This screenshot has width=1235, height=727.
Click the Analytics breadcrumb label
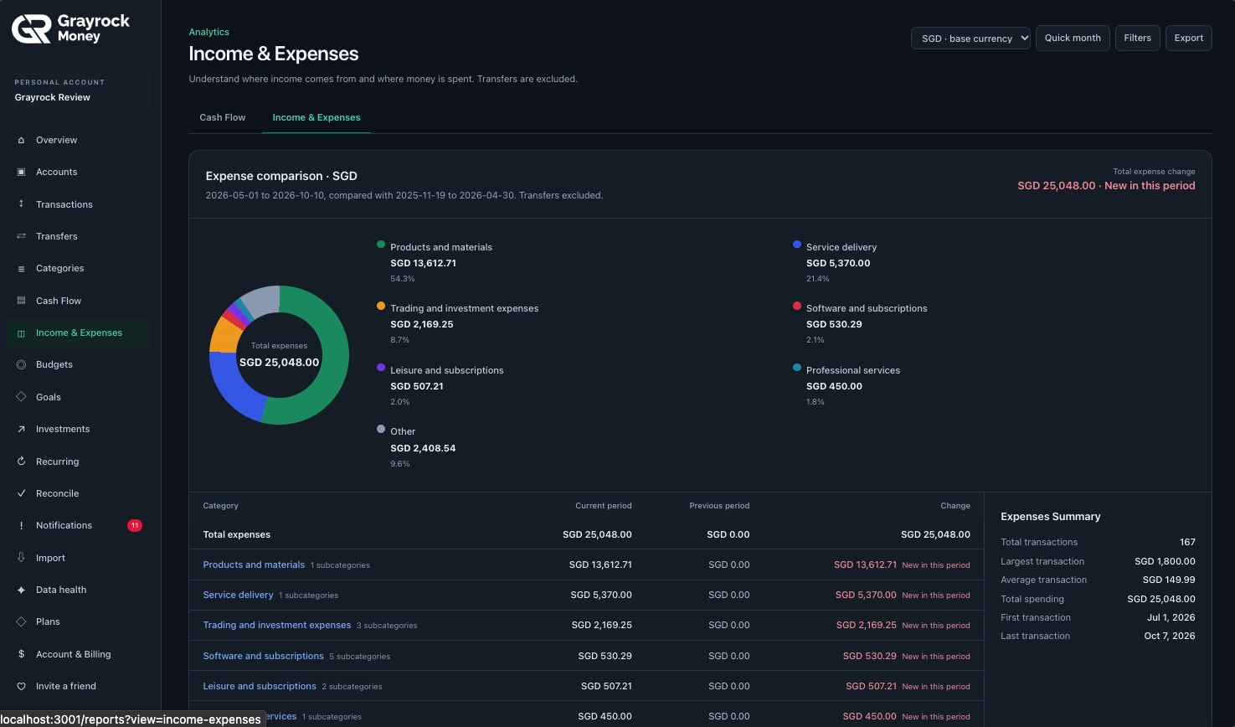click(209, 32)
